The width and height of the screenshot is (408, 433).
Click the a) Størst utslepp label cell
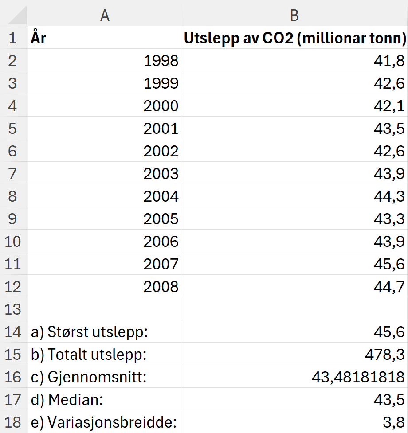point(104,332)
